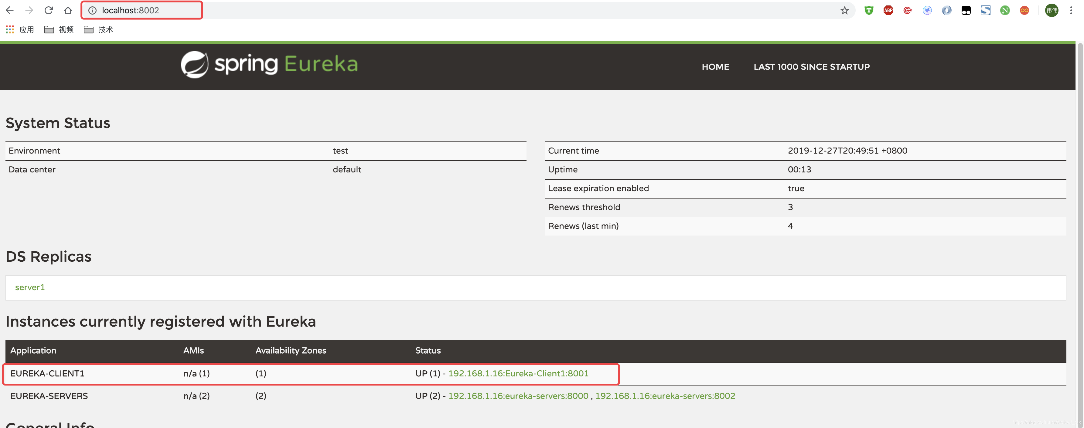Image resolution: width=1084 pixels, height=428 pixels.
Task: Go back with the browser back arrow
Action: tap(10, 10)
